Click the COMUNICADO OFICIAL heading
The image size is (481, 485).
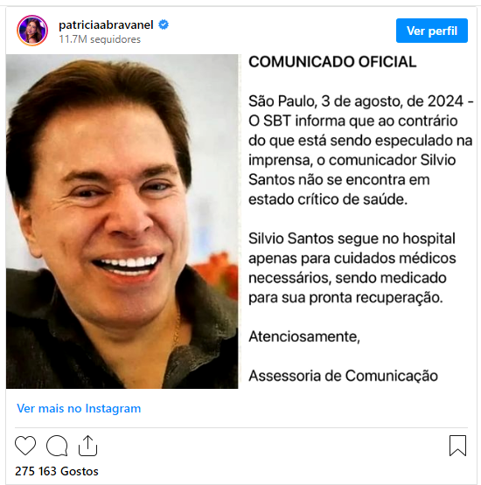pyautogui.click(x=332, y=62)
